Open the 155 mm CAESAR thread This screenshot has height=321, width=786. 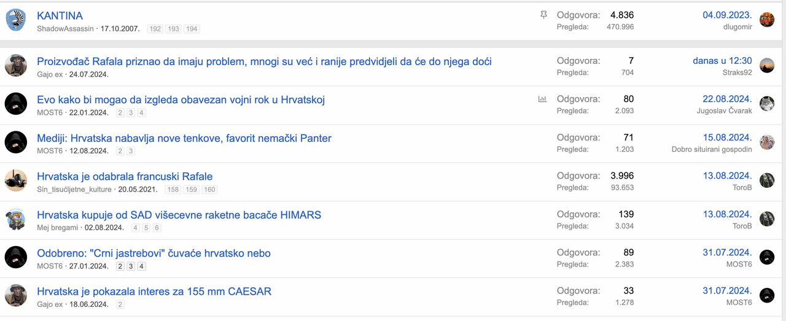pyautogui.click(x=154, y=292)
